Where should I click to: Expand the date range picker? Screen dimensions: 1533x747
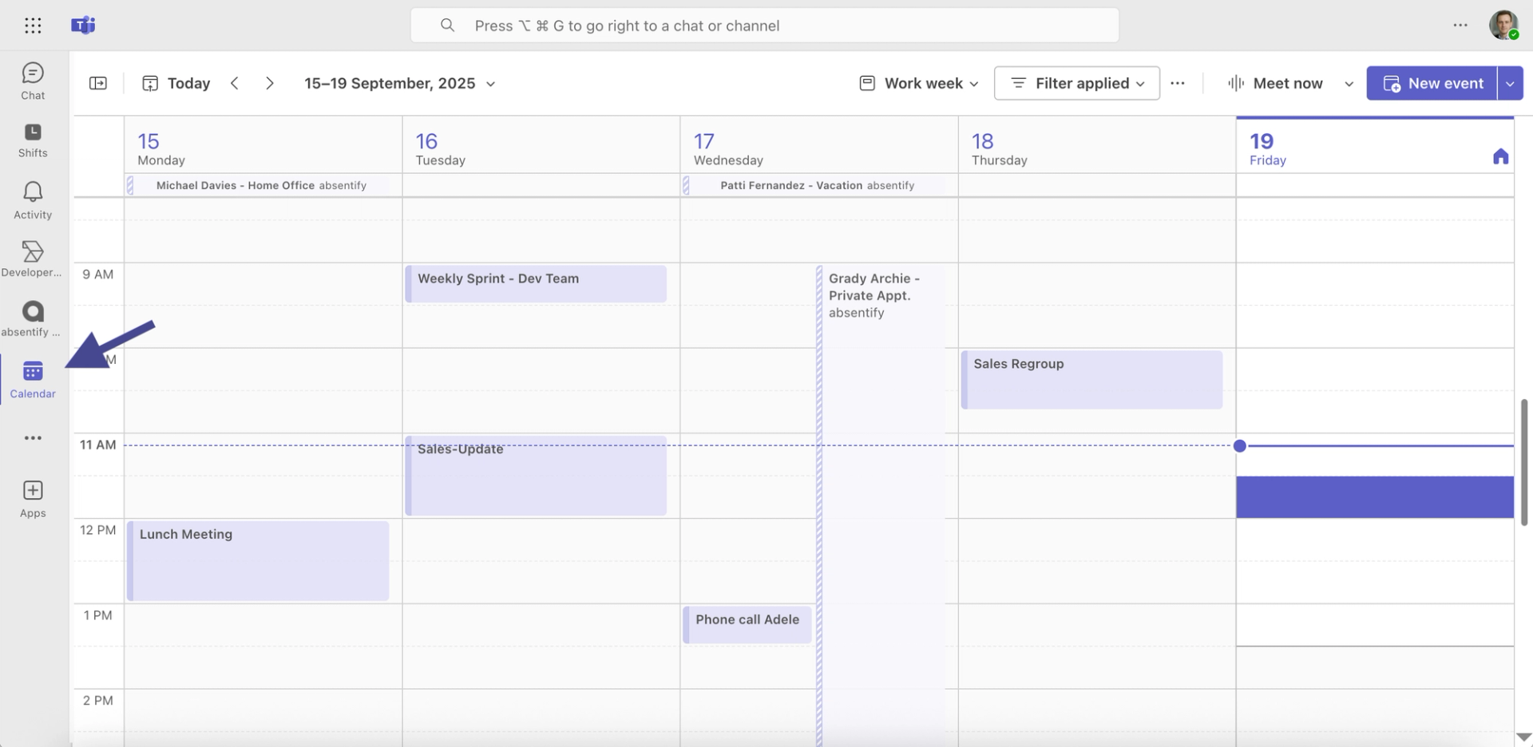(x=400, y=83)
